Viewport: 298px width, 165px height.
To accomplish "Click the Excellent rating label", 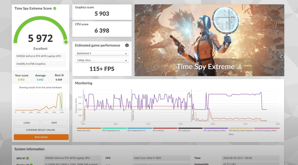I will pyautogui.click(x=40, y=48).
